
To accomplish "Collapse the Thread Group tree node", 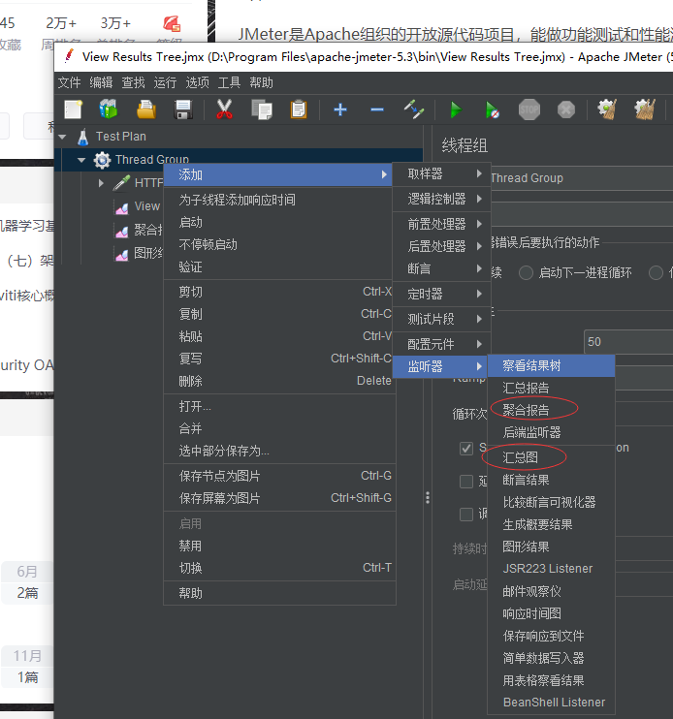I will pyautogui.click(x=81, y=160).
